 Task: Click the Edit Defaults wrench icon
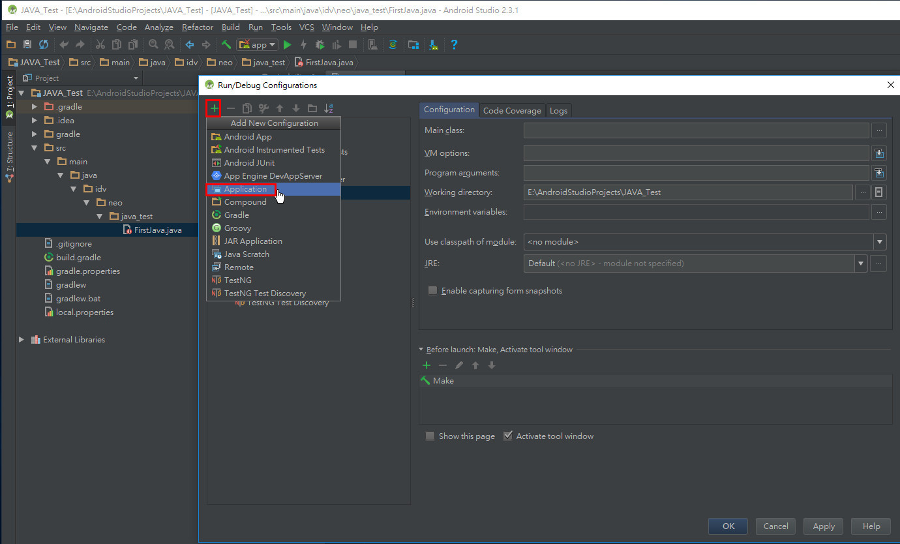click(263, 108)
